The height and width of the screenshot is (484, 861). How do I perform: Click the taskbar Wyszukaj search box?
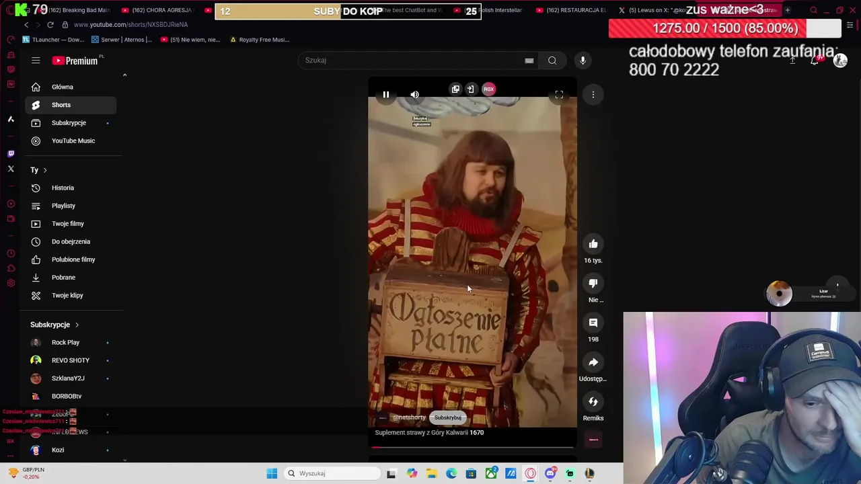click(332, 473)
